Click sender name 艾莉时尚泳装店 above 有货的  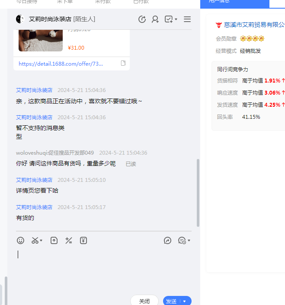pyautogui.click(x=34, y=207)
